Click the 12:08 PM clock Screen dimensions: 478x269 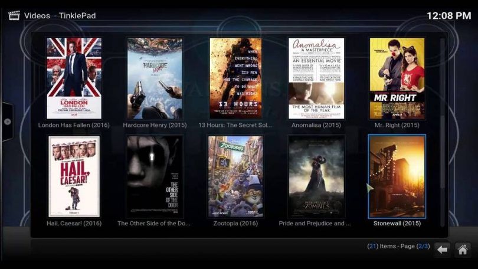[448, 15]
